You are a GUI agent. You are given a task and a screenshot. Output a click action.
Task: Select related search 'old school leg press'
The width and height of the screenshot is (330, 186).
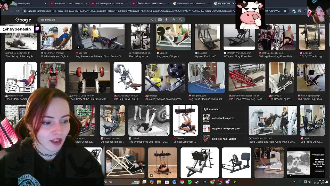(x=223, y=118)
